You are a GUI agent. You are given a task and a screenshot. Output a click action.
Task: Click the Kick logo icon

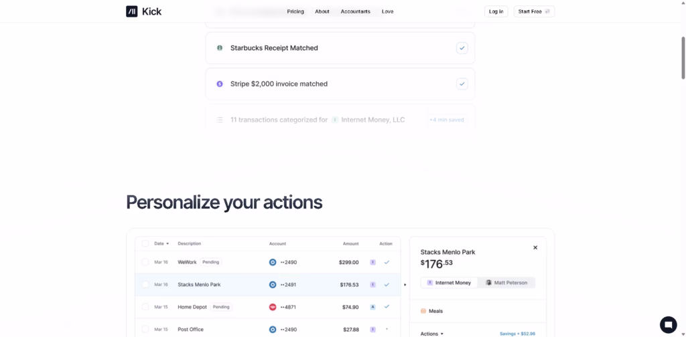pyautogui.click(x=132, y=11)
